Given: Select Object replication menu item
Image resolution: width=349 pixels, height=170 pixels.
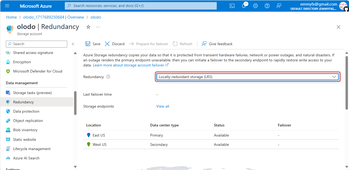Looking at the screenshot, I should point(28,121).
